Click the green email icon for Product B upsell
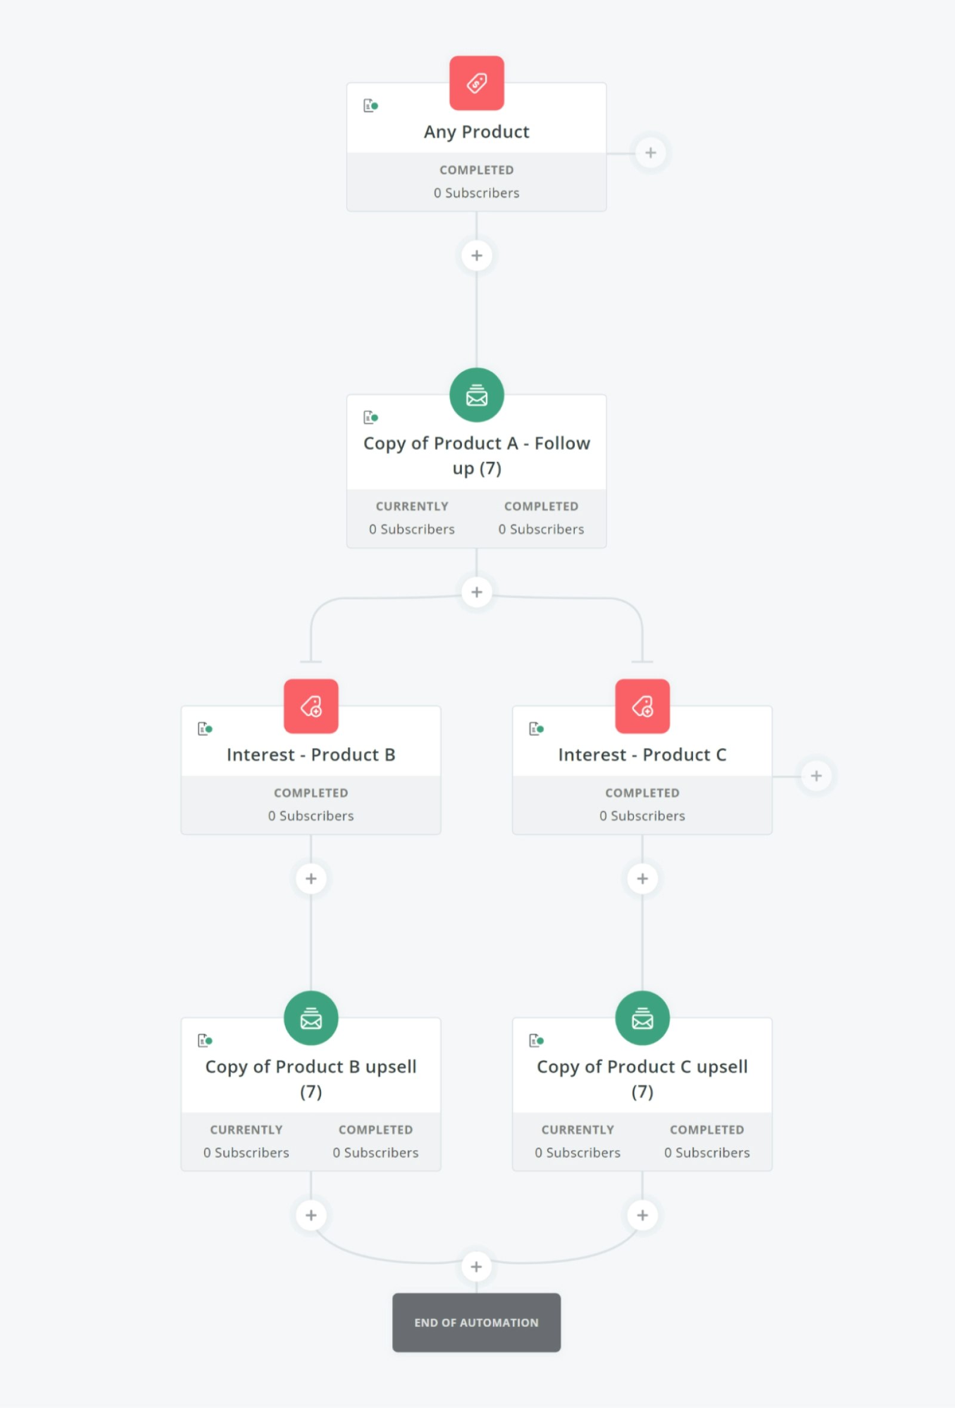This screenshot has height=1408, width=955. [x=311, y=1018]
